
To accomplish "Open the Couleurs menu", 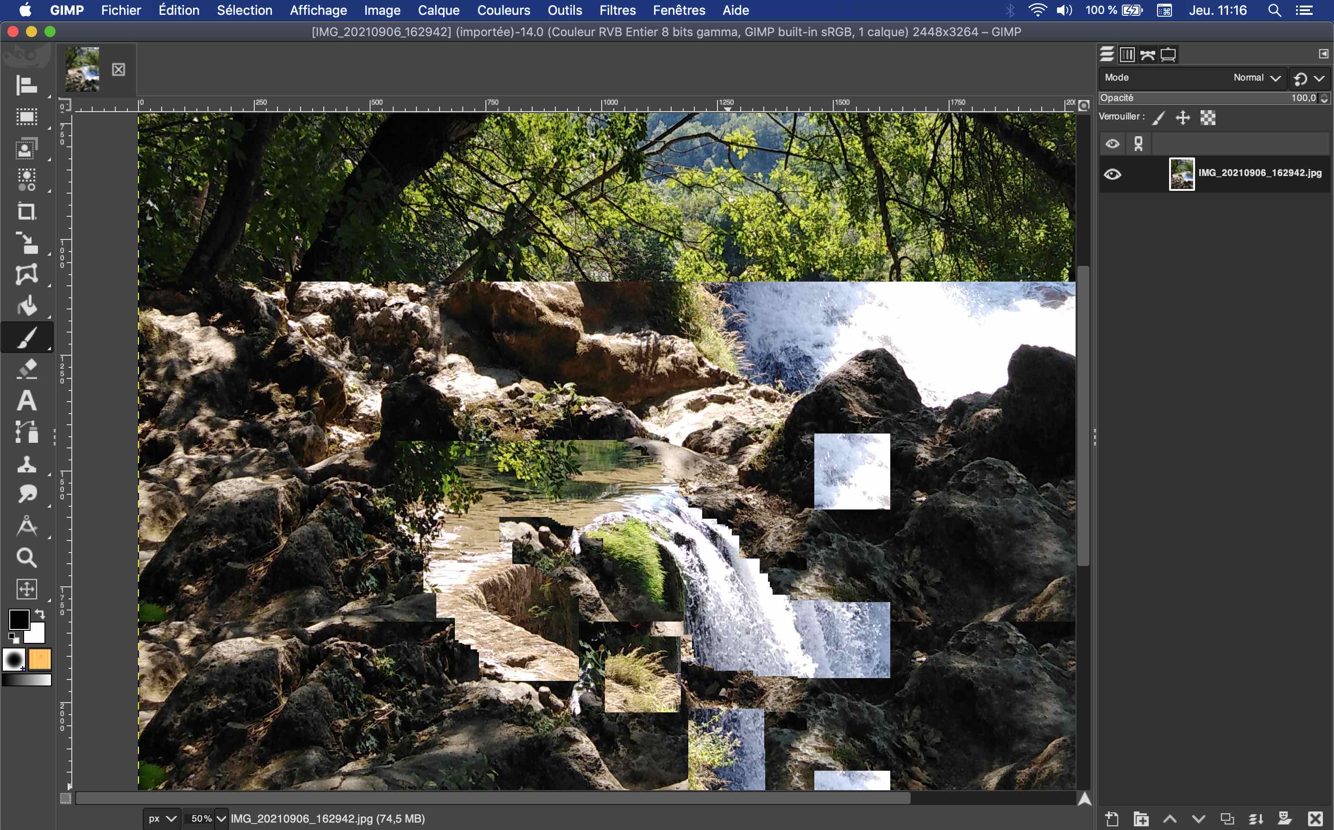I will [x=503, y=10].
